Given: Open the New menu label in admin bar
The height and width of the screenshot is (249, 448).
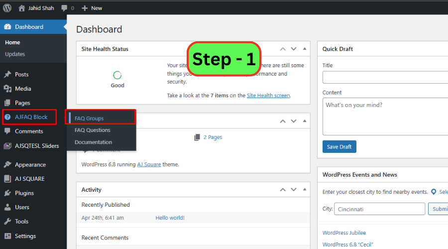Looking at the screenshot, I should [97, 8].
